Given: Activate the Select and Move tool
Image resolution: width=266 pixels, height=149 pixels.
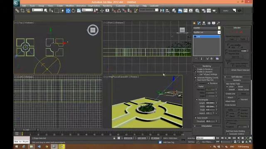Looking at the screenshot, I should (68, 11).
